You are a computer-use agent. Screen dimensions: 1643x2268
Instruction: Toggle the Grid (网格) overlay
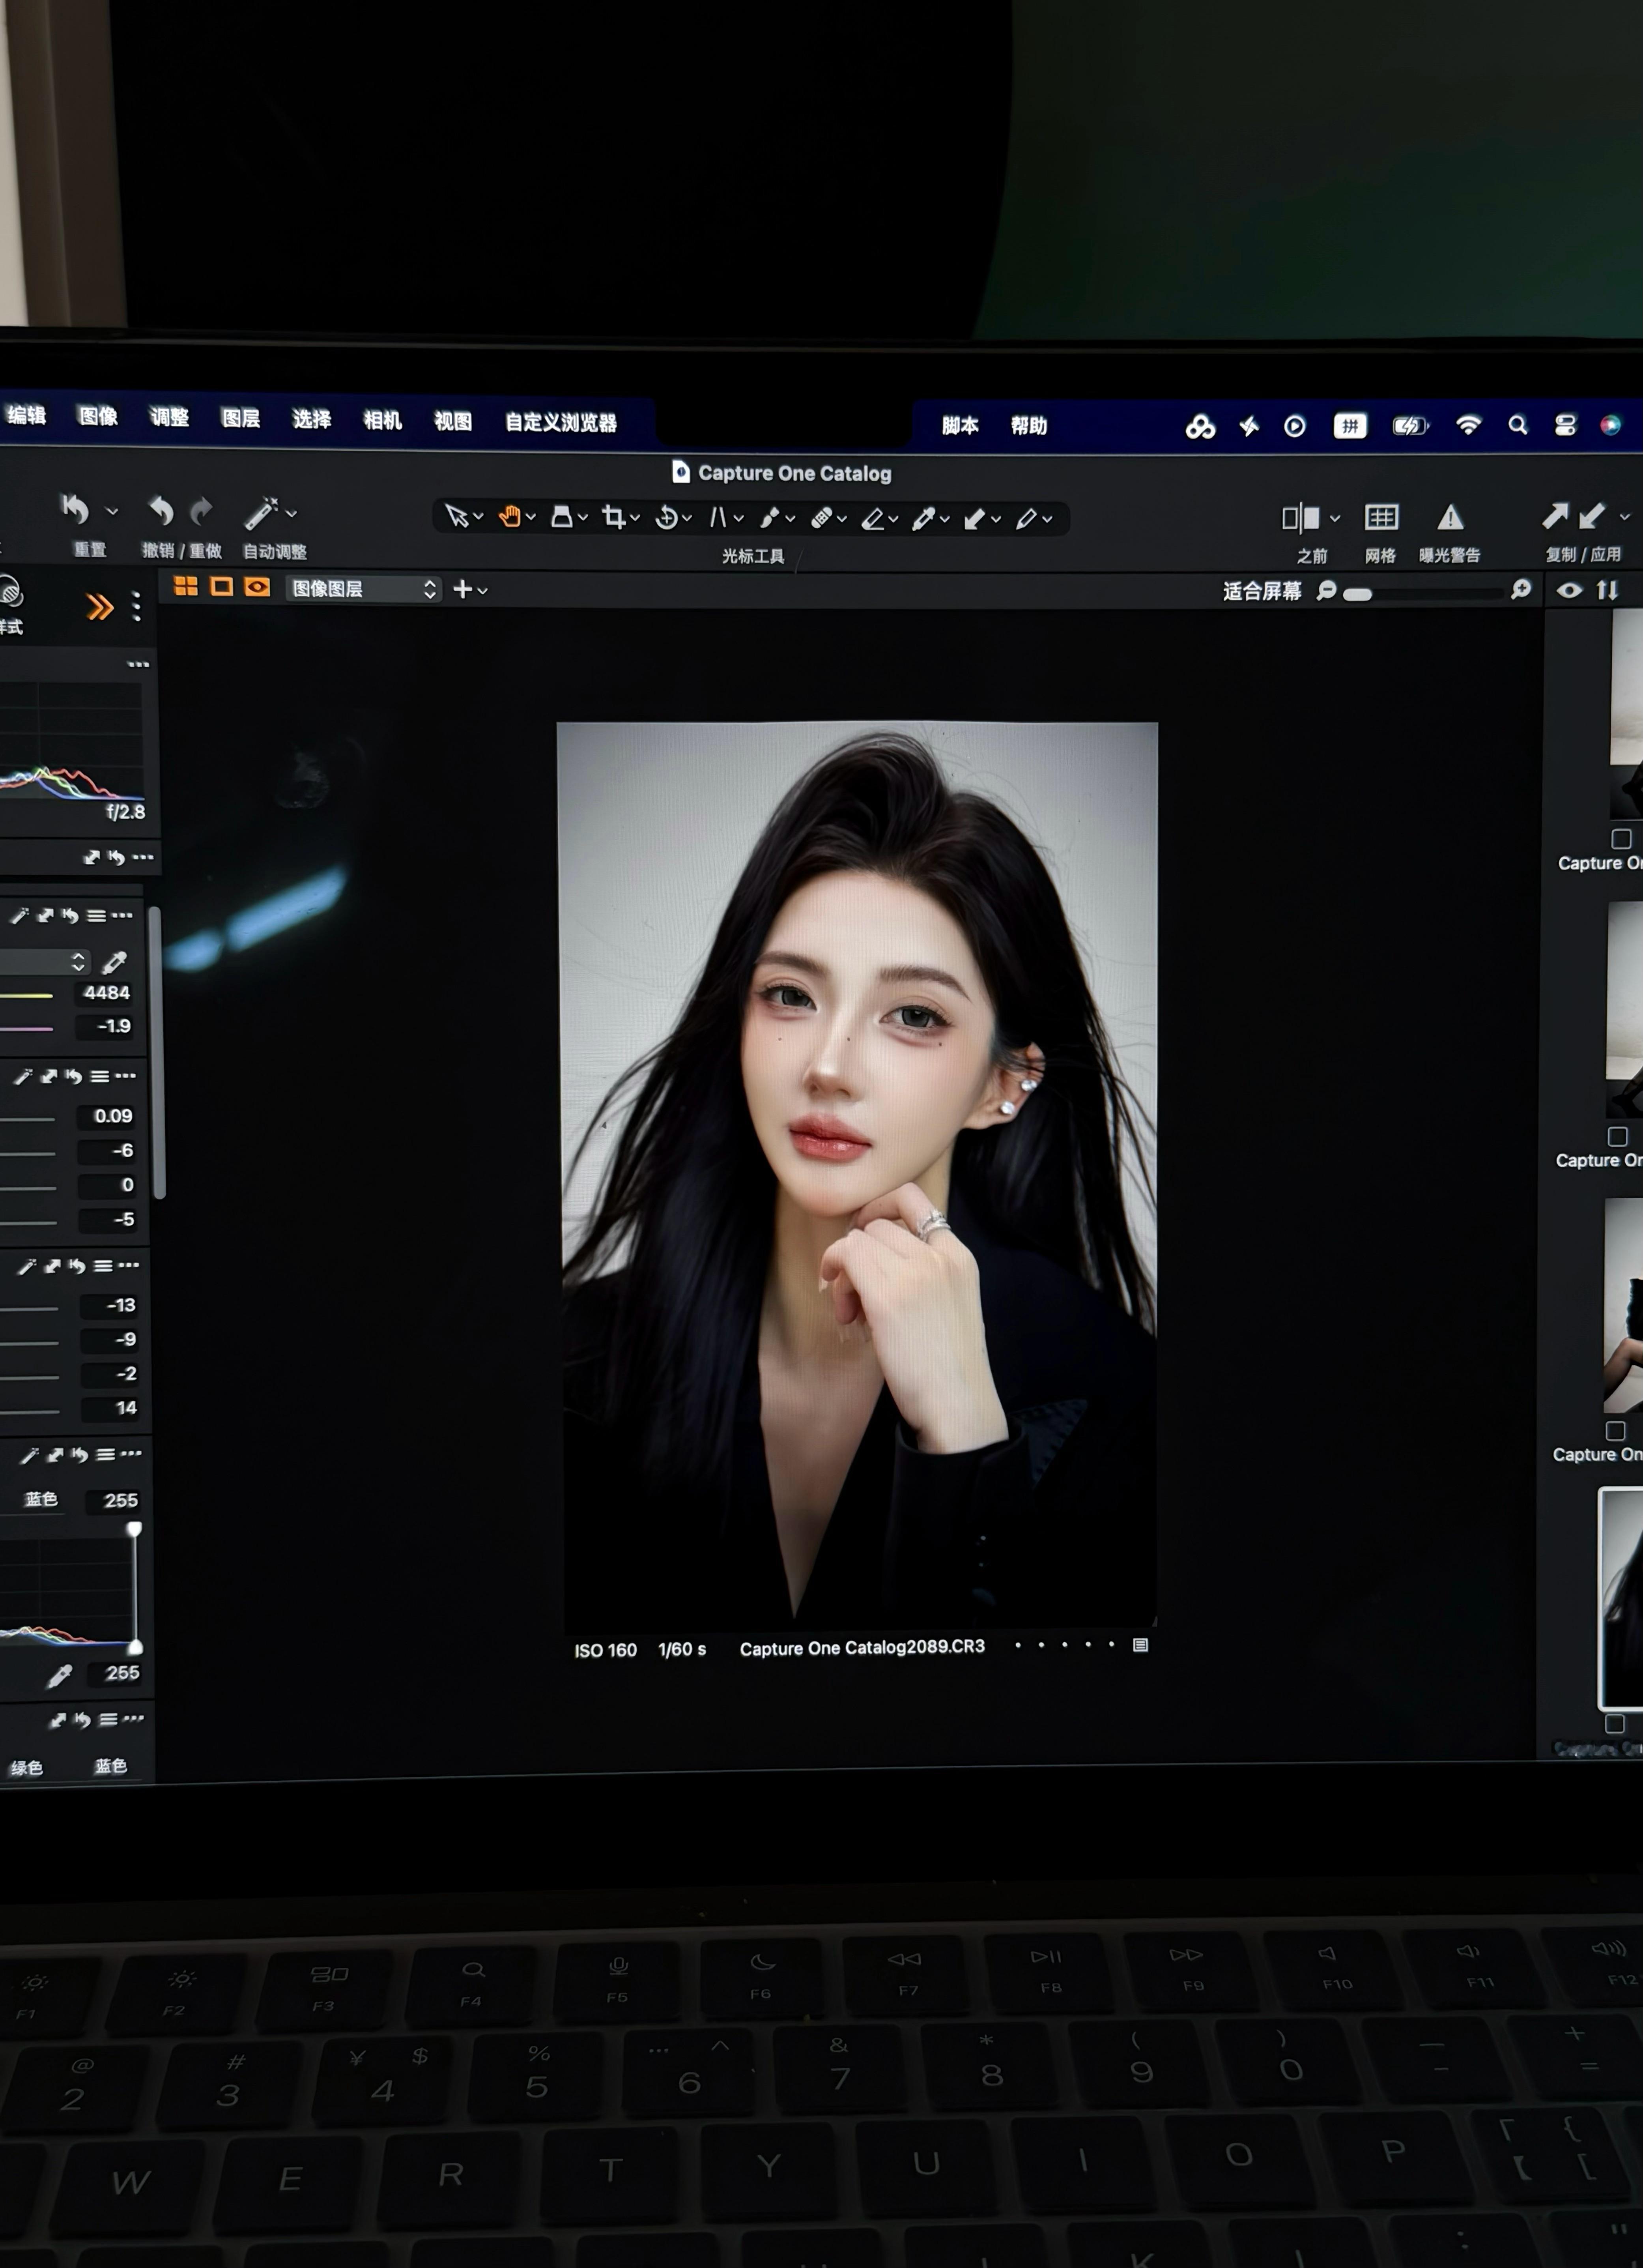(1381, 517)
